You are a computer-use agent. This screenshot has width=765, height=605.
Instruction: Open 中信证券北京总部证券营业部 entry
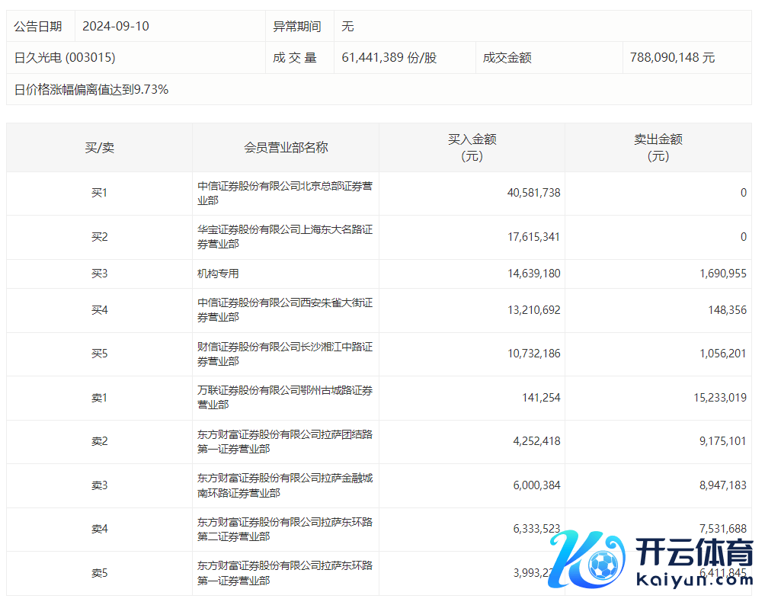click(x=285, y=193)
